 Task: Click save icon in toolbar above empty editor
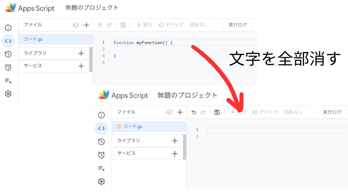pyautogui.click(x=217, y=112)
